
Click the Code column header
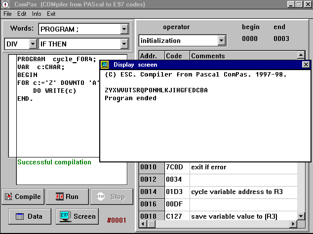click(177, 55)
